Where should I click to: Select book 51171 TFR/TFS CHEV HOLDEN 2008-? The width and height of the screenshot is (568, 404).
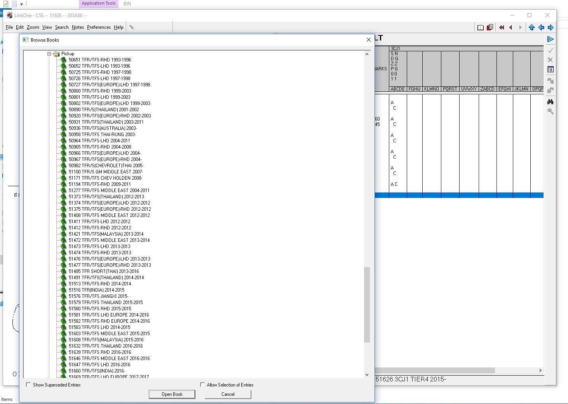point(106,178)
